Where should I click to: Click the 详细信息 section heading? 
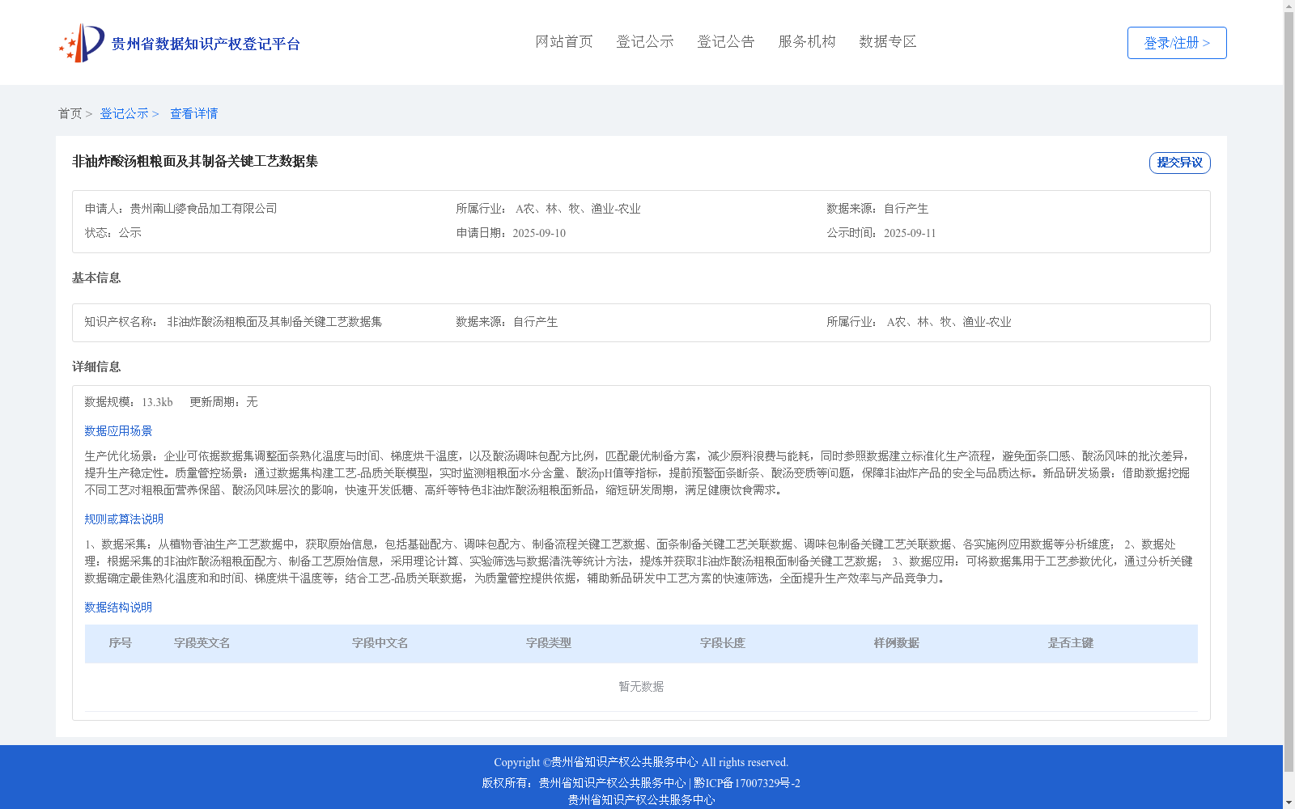96,367
